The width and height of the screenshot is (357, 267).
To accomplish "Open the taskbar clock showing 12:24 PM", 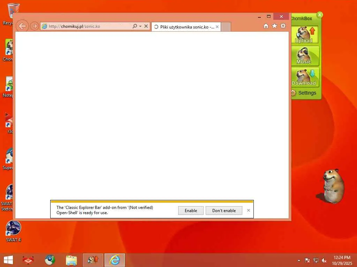I will [342, 260].
